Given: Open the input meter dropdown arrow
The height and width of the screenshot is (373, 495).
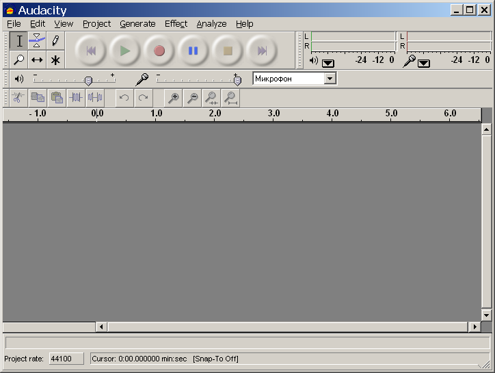Looking at the screenshot, I should (424, 64).
